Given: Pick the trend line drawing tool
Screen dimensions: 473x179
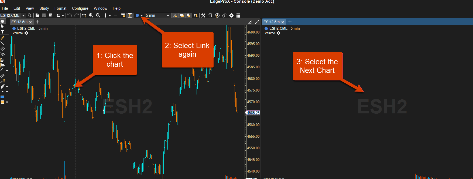Looking at the screenshot, I should [x=2, y=43].
